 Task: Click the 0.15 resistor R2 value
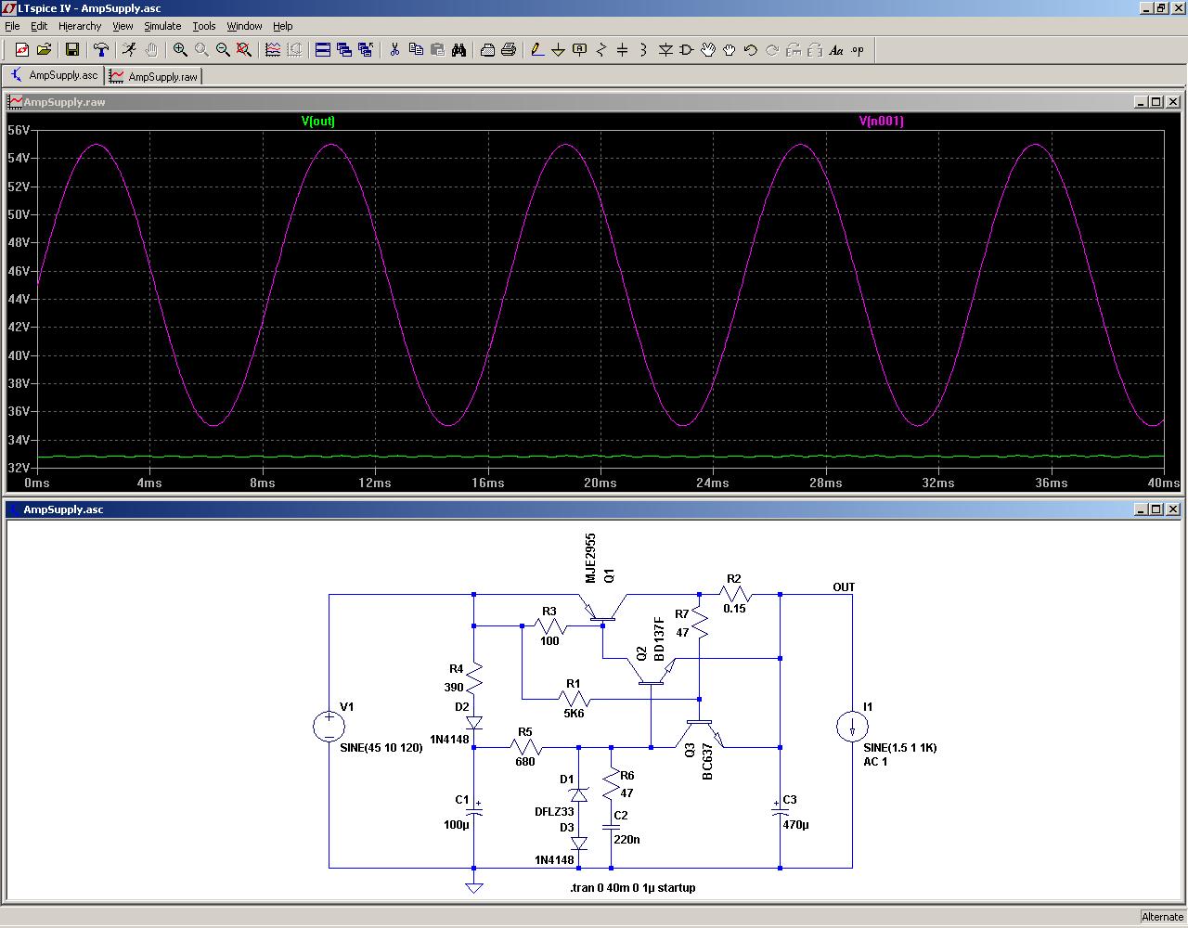tap(734, 609)
